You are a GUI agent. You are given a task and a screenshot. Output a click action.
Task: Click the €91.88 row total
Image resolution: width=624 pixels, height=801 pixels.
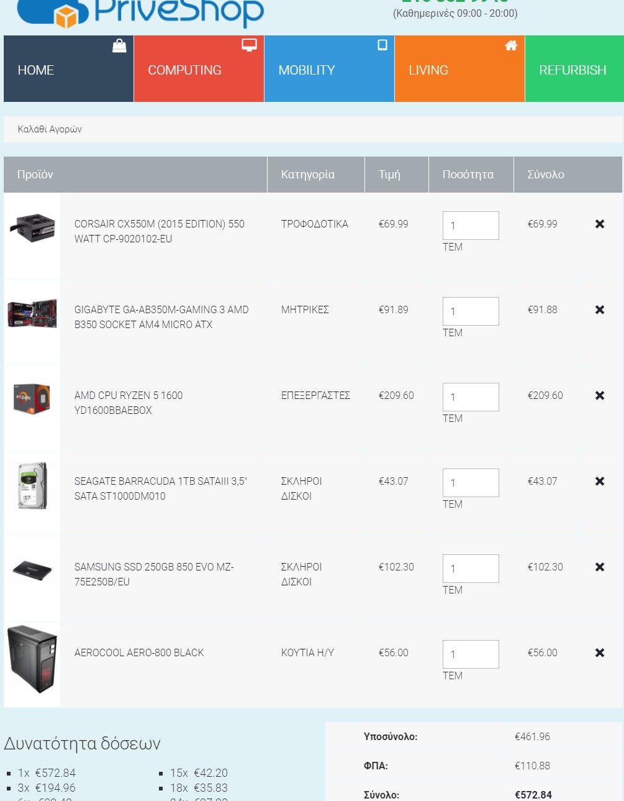[543, 309]
